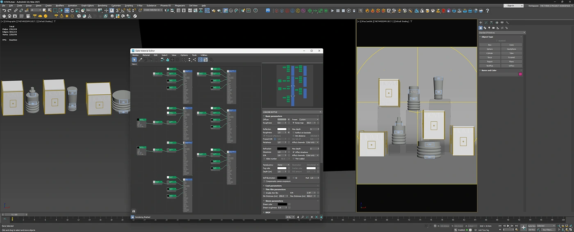Enable the thin film checkbox
This screenshot has width=574, height=232.
pos(264,193)
